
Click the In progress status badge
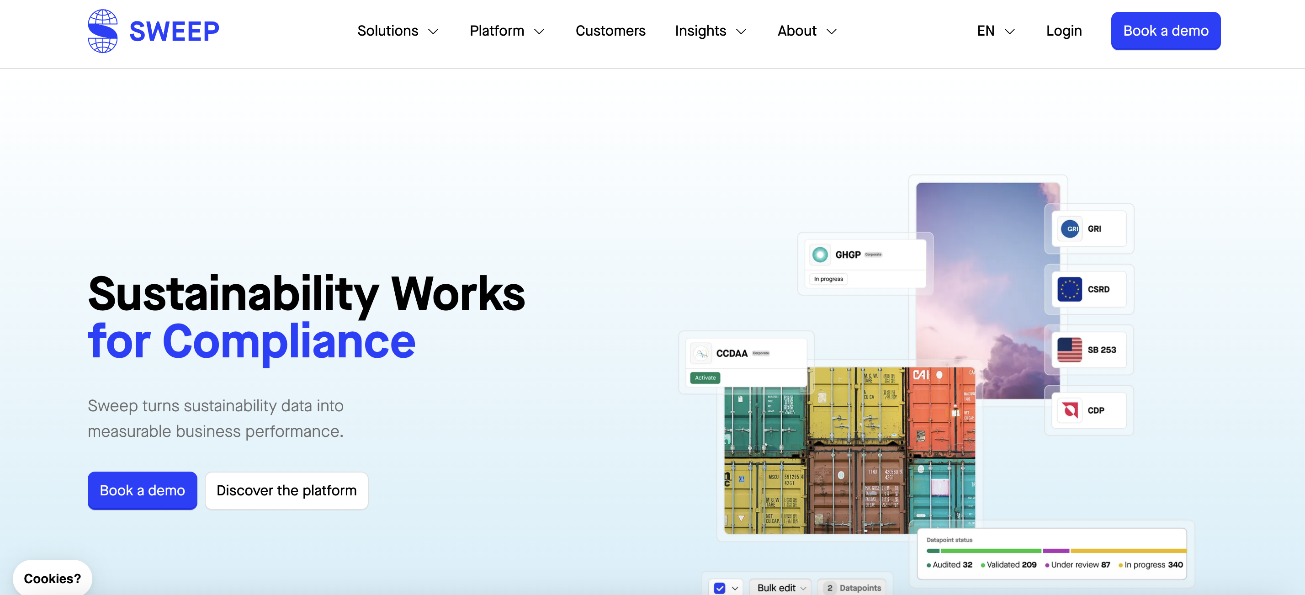pyautogui.click(x=828, y=279)
